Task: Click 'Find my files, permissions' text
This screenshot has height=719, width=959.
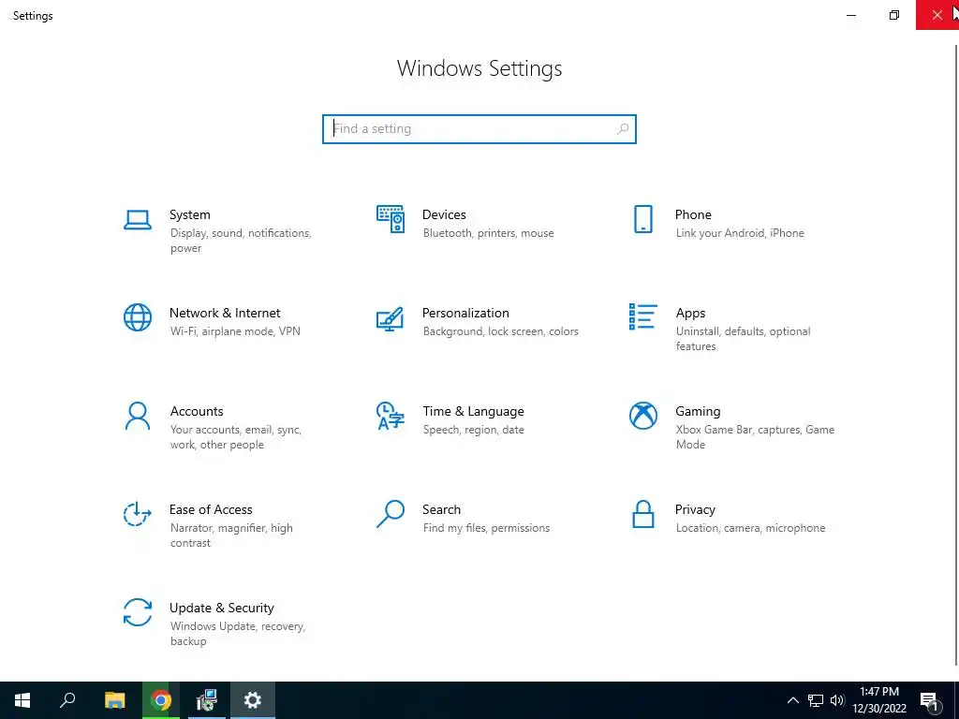Action: pyautogui.click(x=486, y=528)
